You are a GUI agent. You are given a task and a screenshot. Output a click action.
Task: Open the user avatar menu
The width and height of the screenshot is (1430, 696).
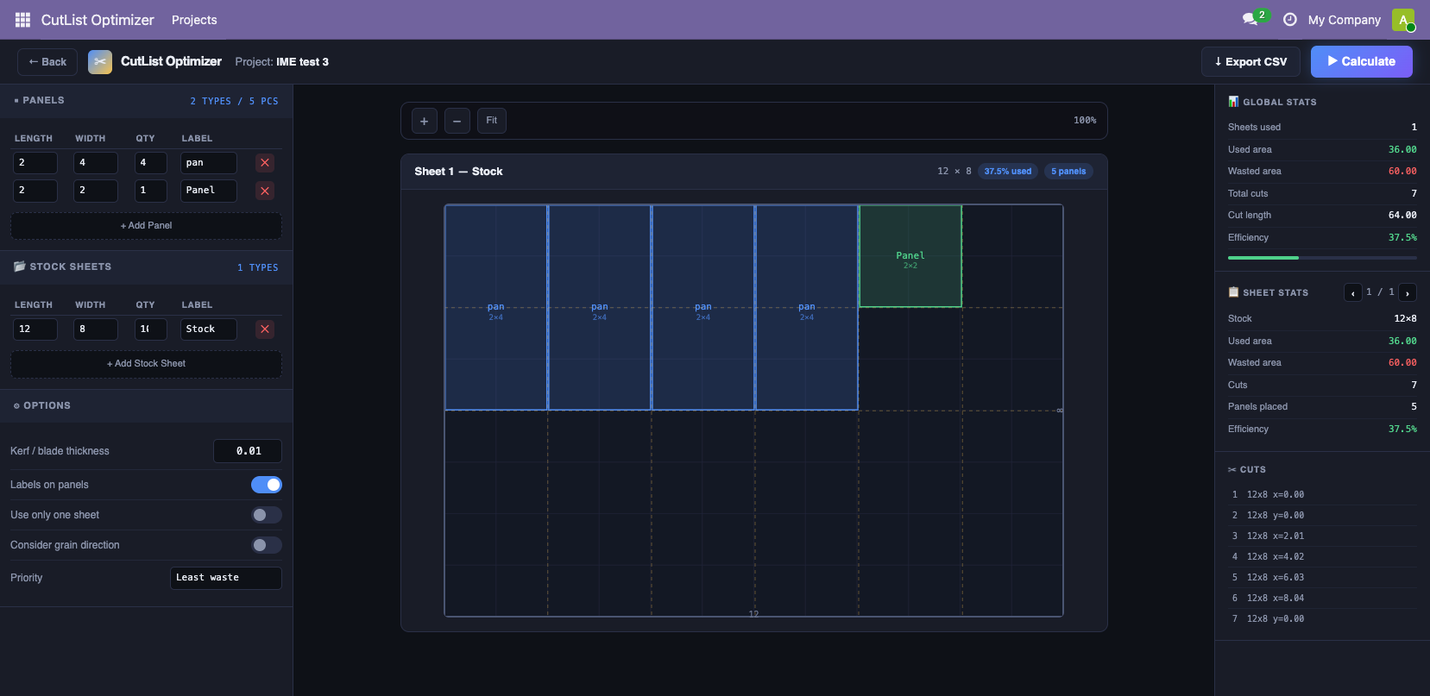1403,19
